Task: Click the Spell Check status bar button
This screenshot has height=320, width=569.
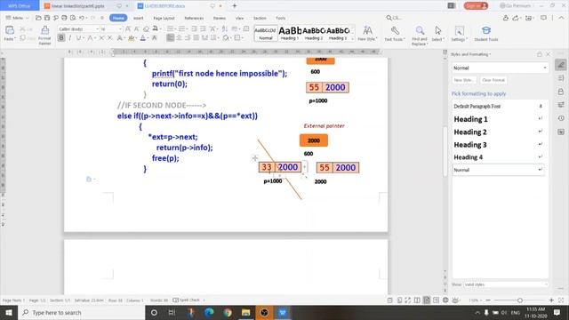Action: [x=187, y=300]
